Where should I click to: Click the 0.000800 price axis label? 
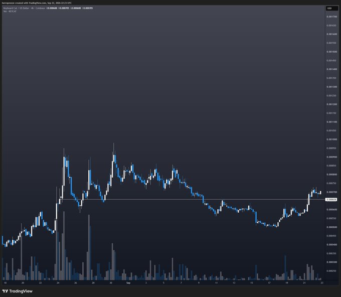pos(331,175)
